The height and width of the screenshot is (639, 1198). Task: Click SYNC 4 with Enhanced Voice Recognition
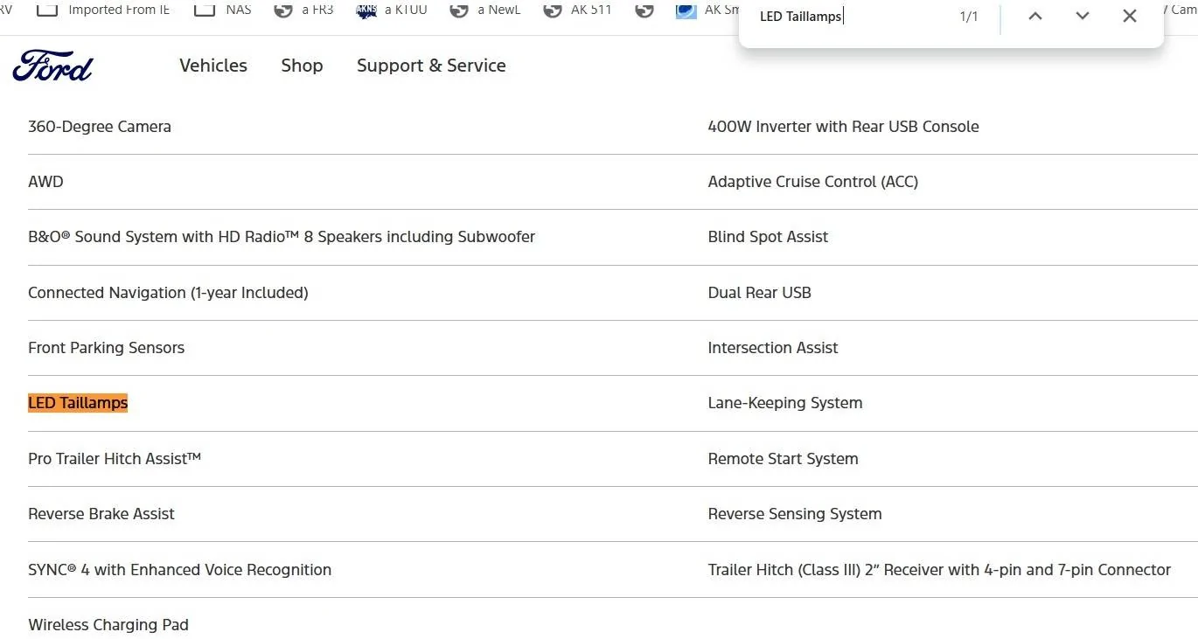(179, 570)
